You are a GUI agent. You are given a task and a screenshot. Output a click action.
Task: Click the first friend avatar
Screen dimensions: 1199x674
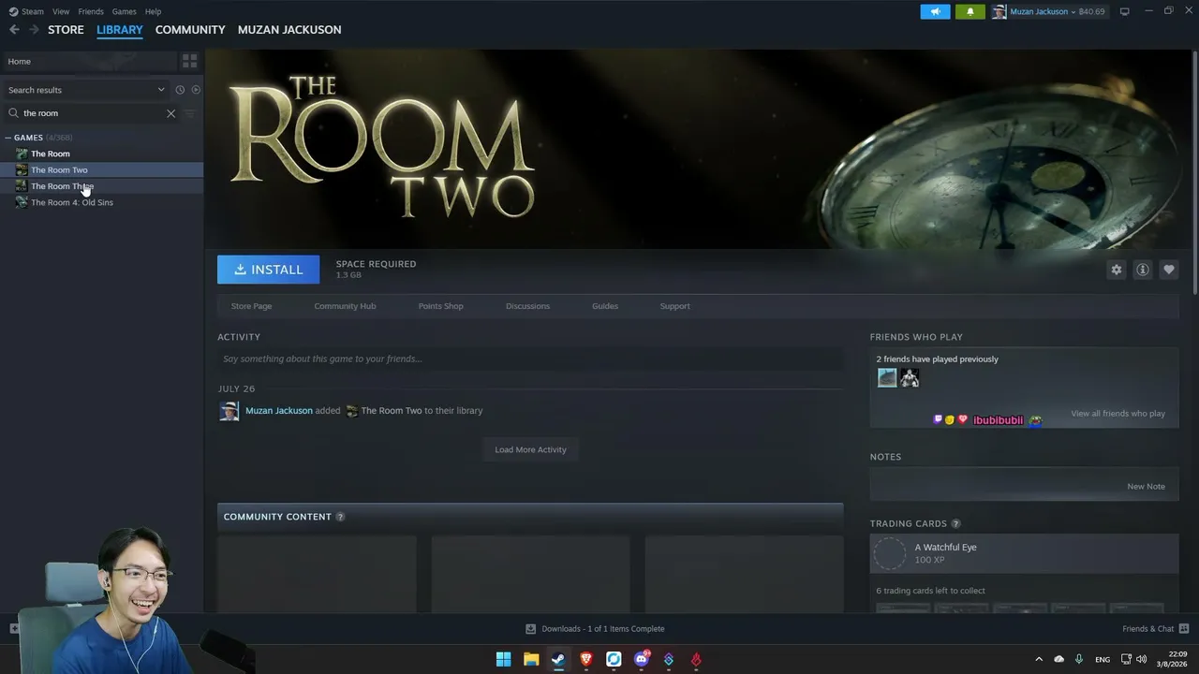[x=887, y=377]
